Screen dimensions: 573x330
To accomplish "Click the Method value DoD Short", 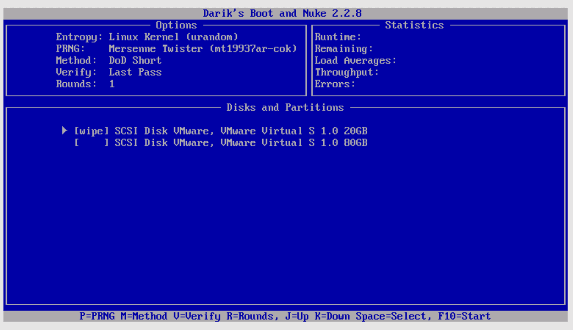I will [135, 61].
